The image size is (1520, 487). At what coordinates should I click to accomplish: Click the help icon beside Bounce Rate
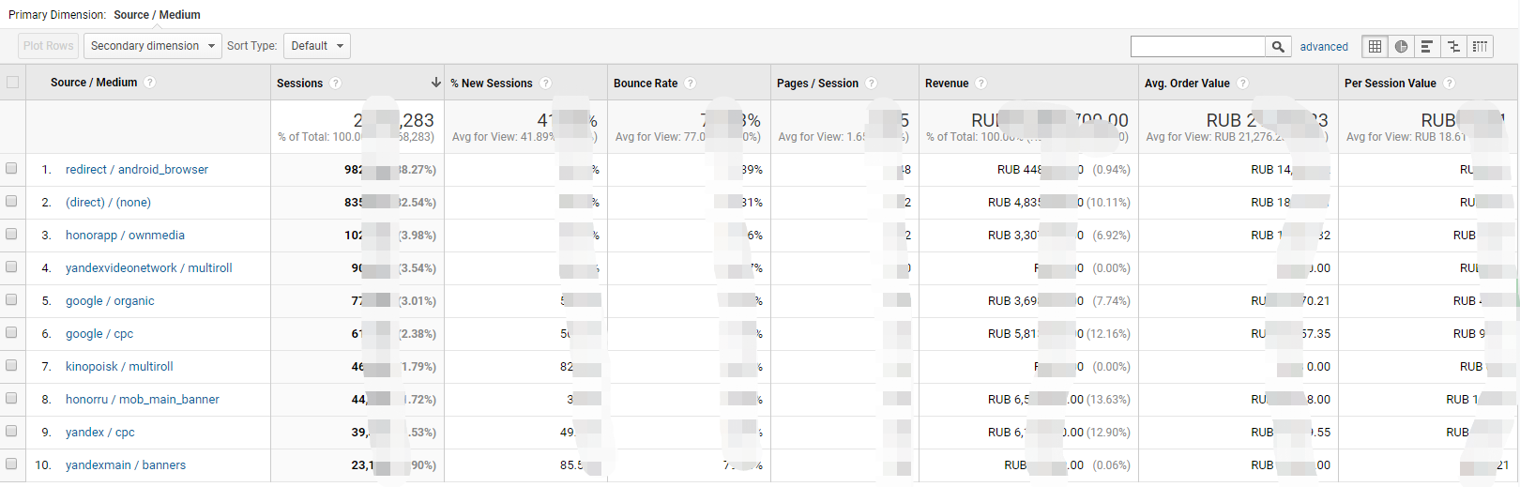point(691,84)
